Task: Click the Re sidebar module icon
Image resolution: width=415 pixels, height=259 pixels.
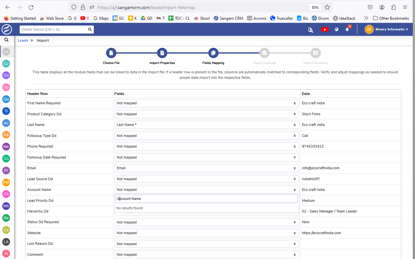Action: pos(6,218)
